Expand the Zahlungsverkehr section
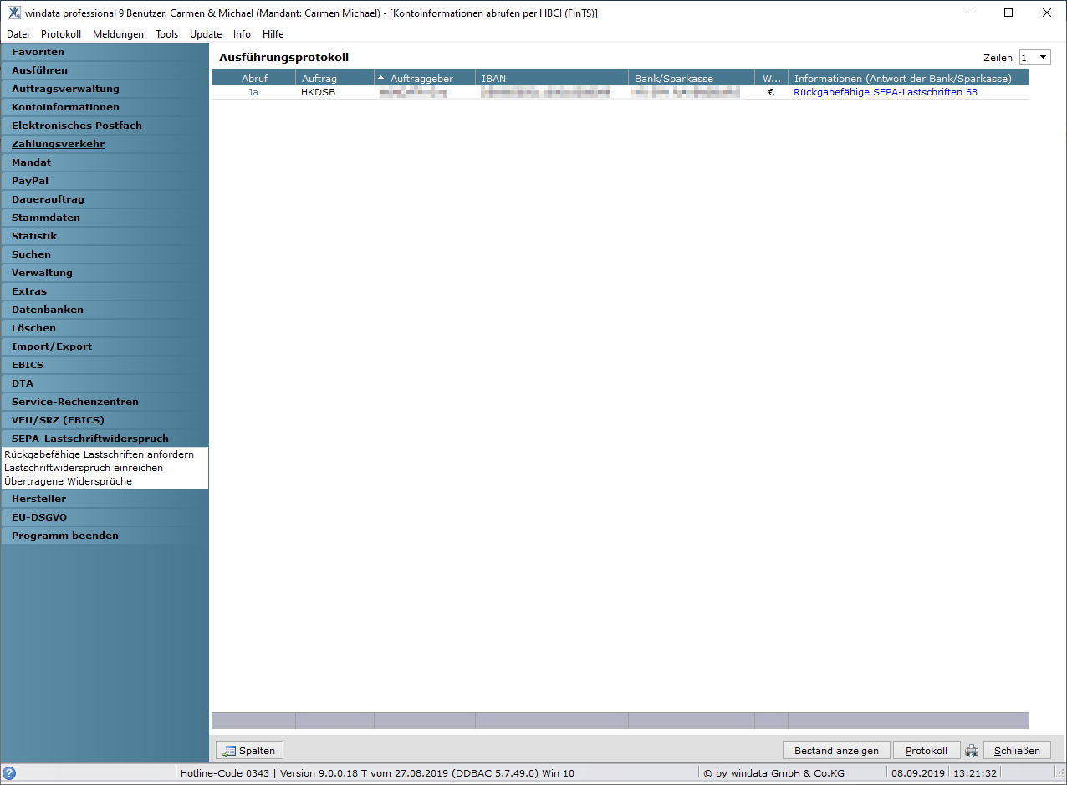This screenshot has height=785, width=1067. [x=105, y=144]
